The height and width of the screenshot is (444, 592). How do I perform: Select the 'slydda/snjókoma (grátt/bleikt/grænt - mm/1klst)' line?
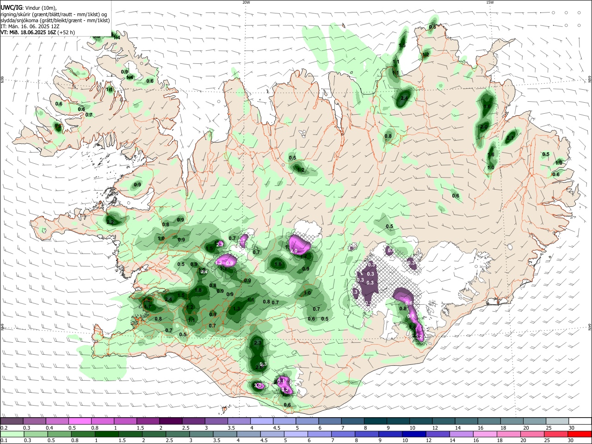[55, 20]
